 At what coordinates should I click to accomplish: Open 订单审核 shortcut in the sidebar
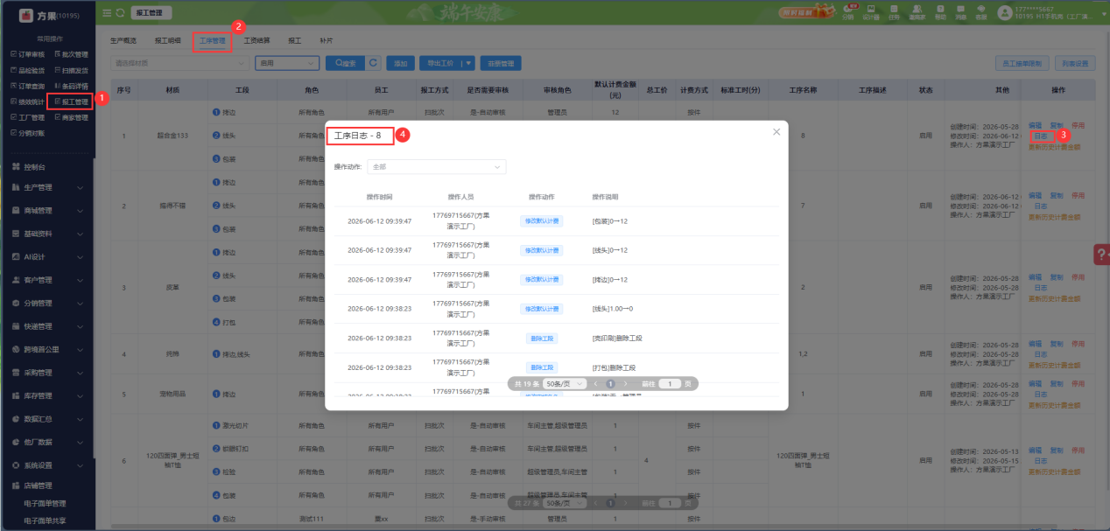(27, 54)
